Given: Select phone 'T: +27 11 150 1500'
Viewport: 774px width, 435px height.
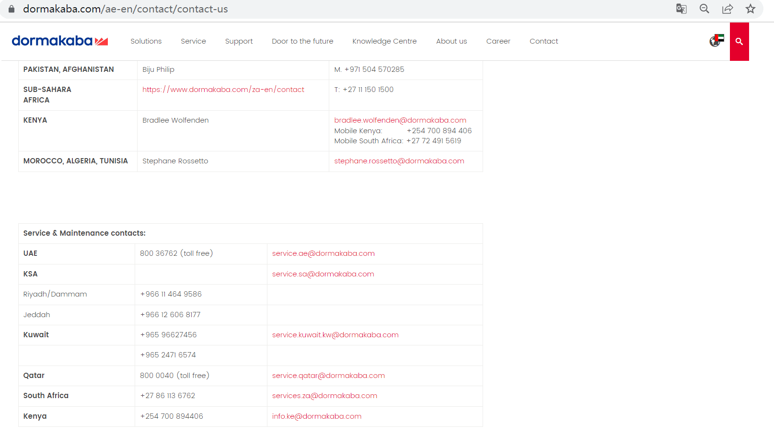Looking at the screenshot, I should [364, 90].
